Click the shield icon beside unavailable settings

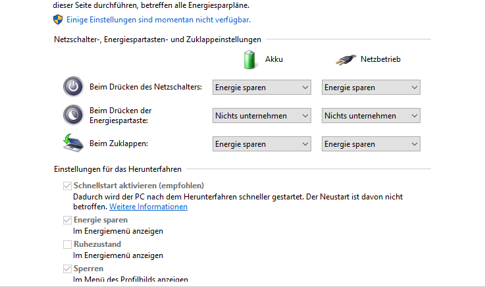(x=59, y=20)
